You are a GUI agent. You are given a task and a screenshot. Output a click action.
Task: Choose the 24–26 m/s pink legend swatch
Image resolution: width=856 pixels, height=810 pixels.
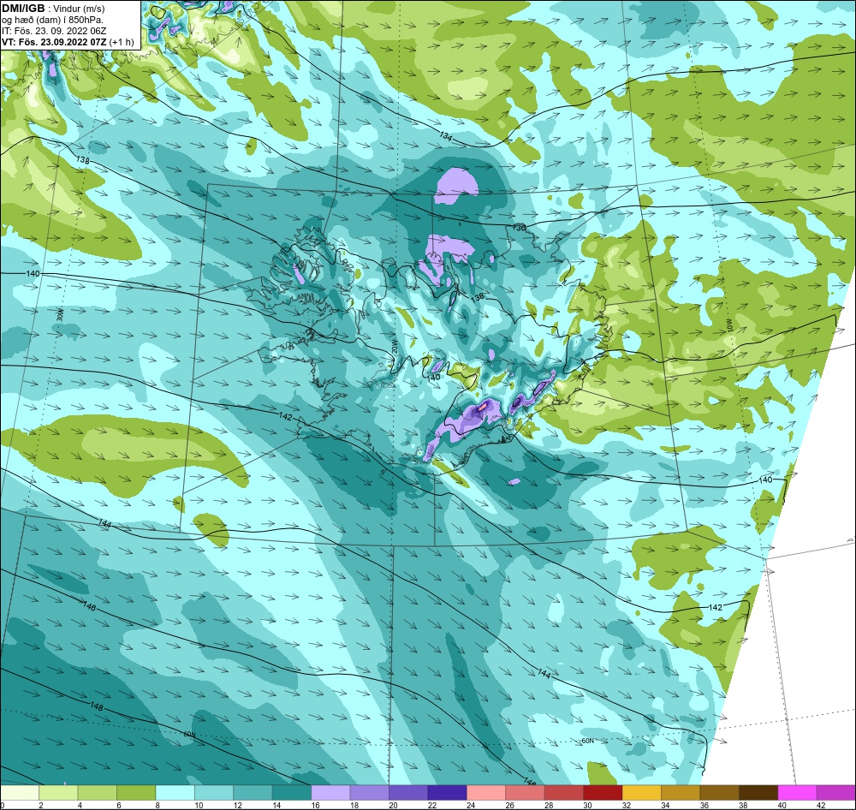coord(486,793)
